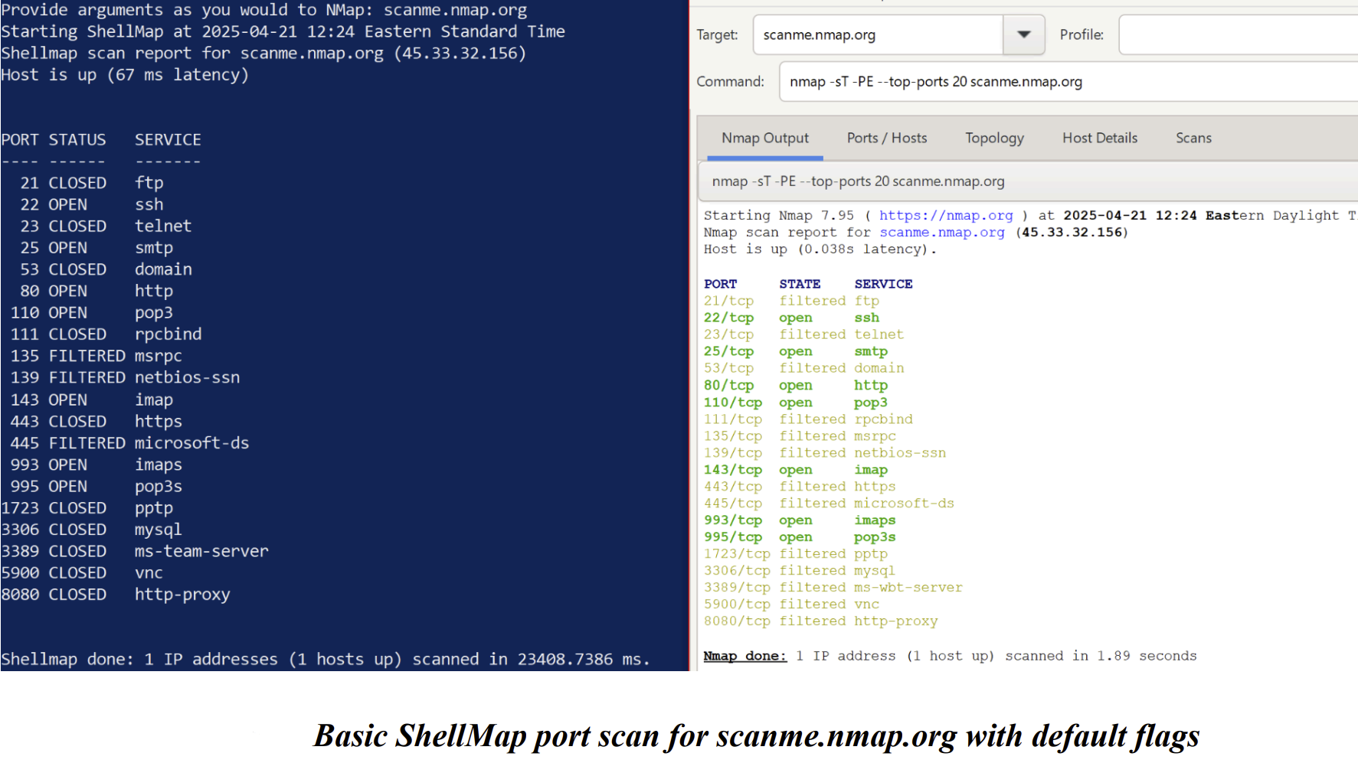Switch to the Scans tab
The width and height of the screenshot is (1358, 776).
(1193, 138)
